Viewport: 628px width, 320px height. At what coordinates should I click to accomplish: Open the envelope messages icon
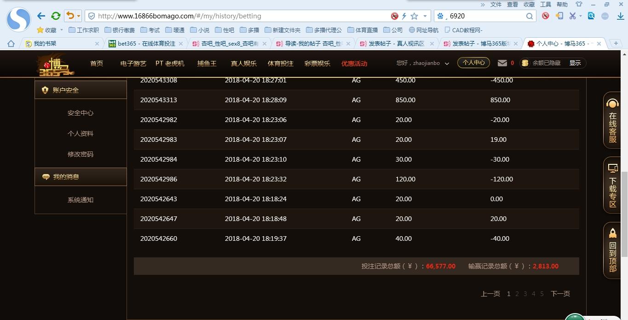(x=502, y=63)
